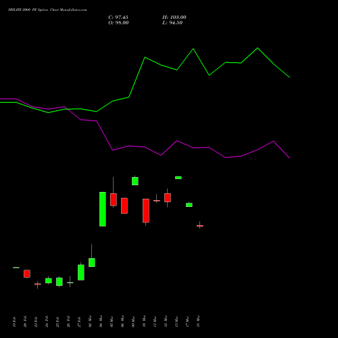The width and height of the screenshot is (338, 338).
Task: Click the 13 Mar date label
Action: 176,321
